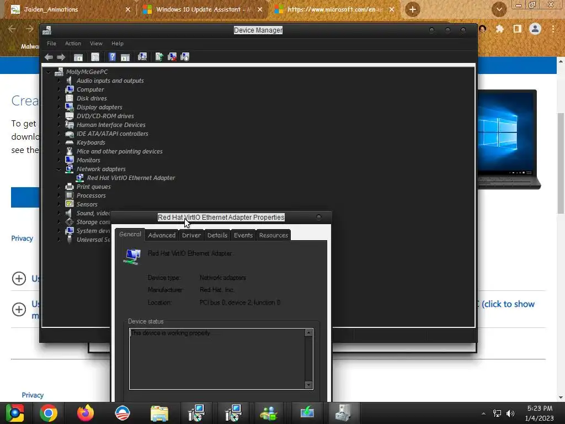Click the upper Privacy link on the webpage
This screenshot has width=565, height=424.
22,239
